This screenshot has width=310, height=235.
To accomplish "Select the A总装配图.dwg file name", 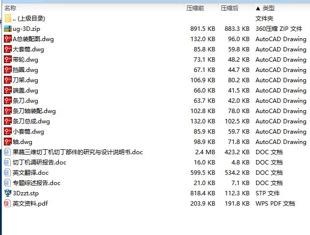I will click(x=33, y=39).
